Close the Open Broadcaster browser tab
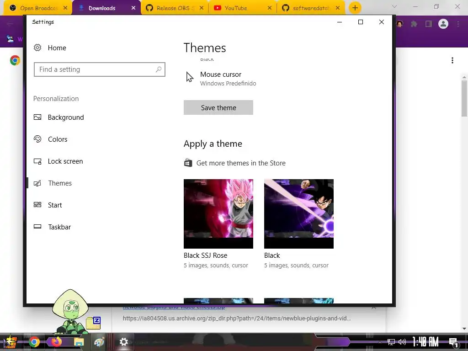The height and width of the screenshot is (351, 468). point(65,8)
